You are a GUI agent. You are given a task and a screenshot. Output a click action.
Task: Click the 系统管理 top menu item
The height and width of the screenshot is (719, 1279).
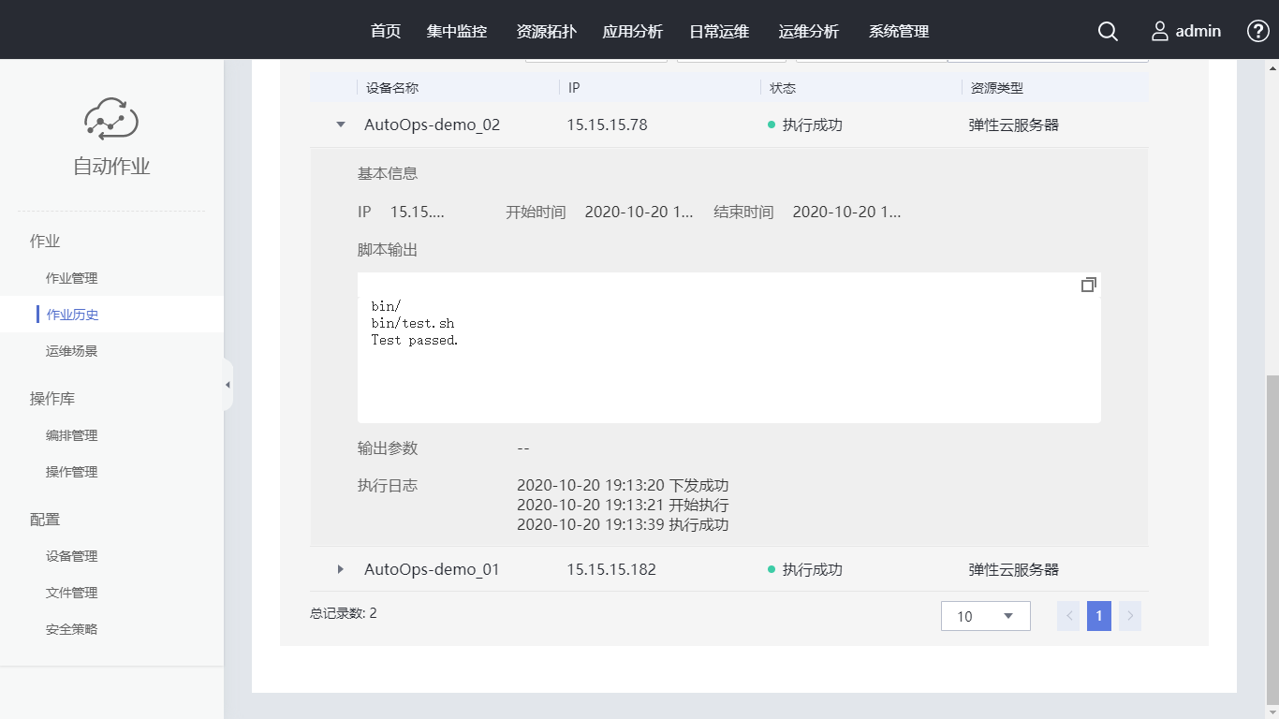coord(899,32)
